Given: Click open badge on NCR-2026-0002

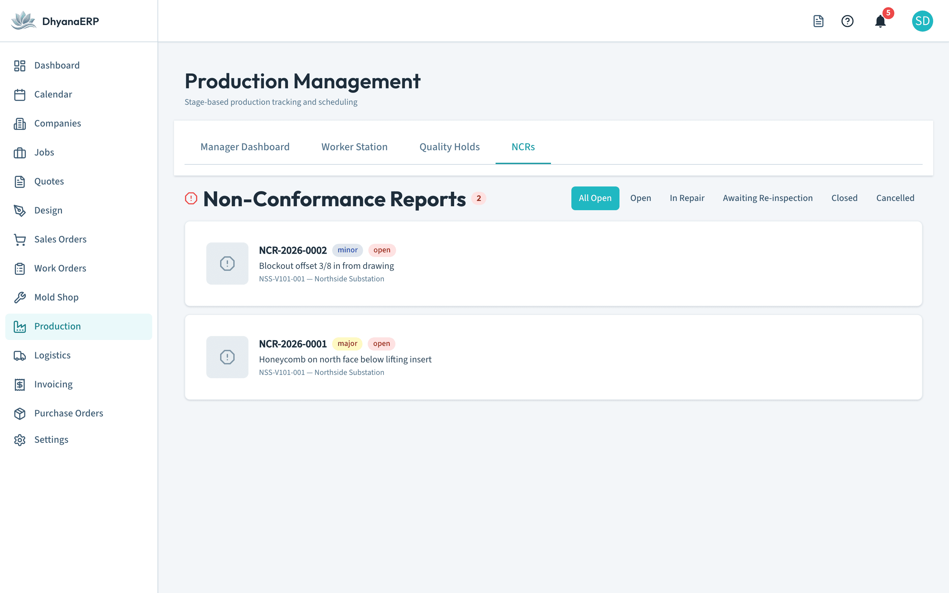Looking at the screenshot, I should click(x=382, y=250).
